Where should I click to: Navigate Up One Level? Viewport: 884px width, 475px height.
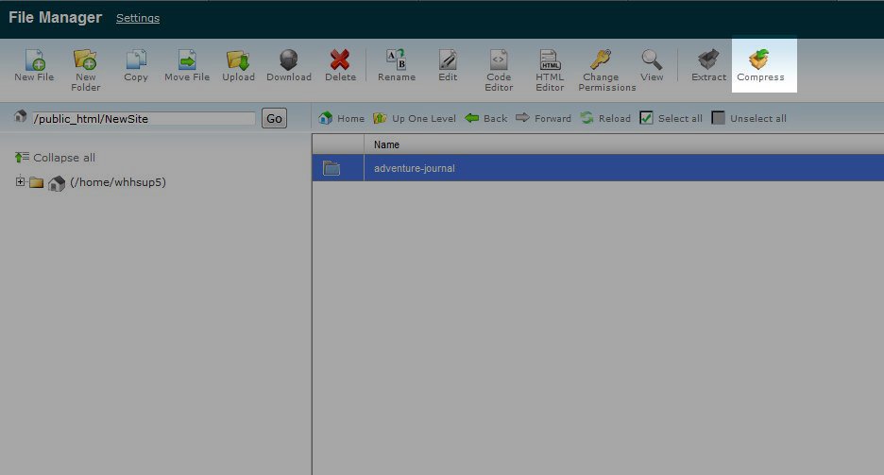click(x=415, y=118)
